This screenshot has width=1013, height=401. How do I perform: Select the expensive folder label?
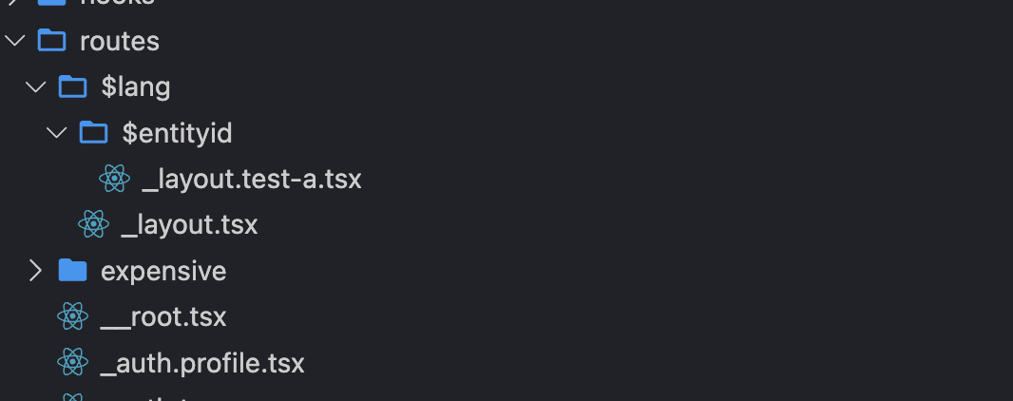pyautogui.click(x=163, y=271)
